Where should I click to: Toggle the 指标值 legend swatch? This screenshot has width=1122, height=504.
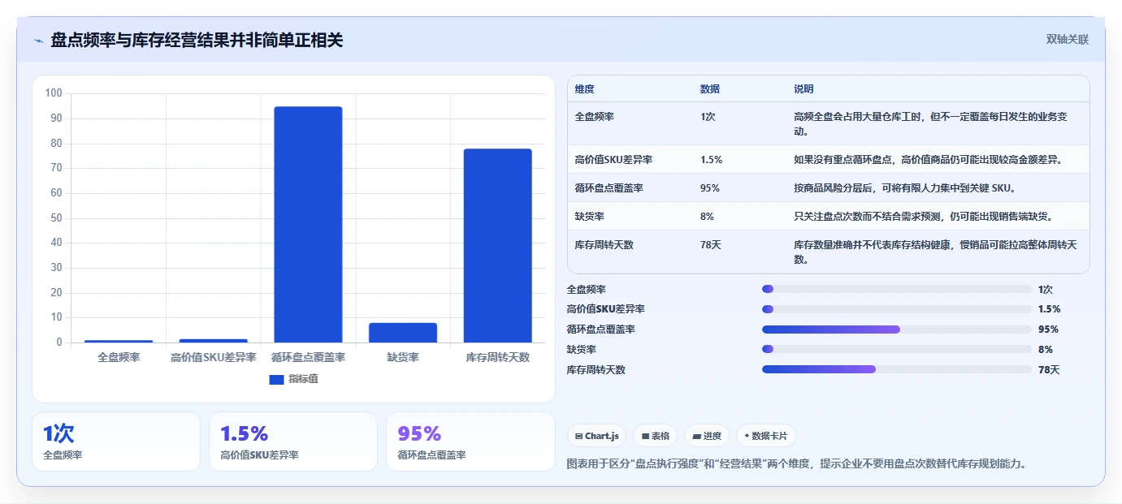tap(276, 379)
